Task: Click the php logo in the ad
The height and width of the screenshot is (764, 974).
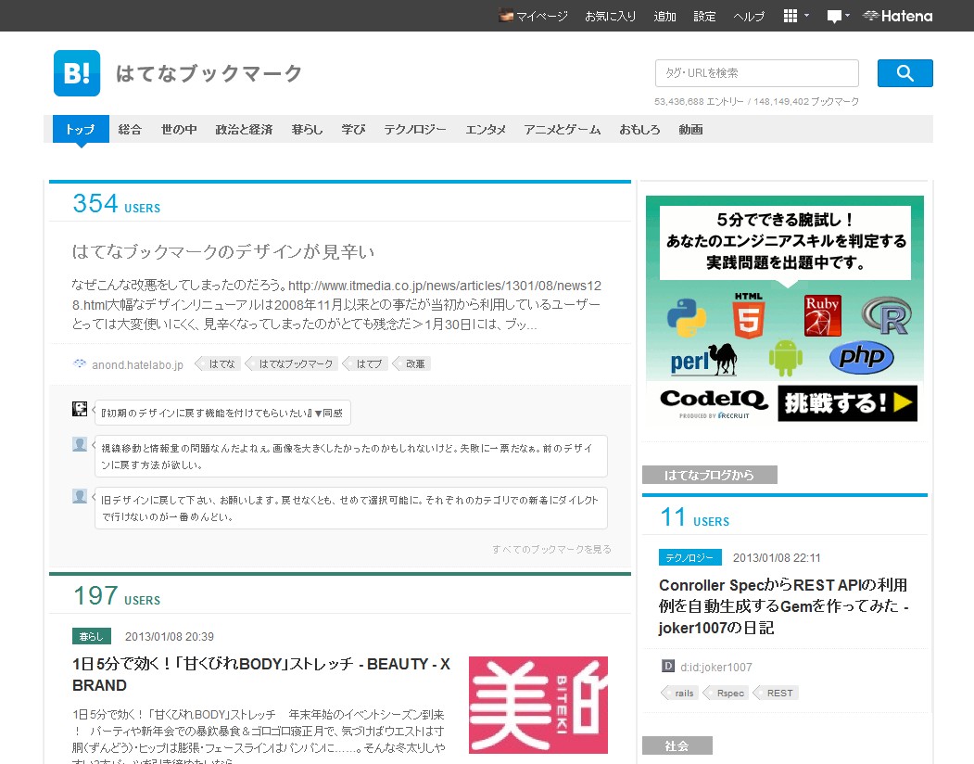Action: 862,358
